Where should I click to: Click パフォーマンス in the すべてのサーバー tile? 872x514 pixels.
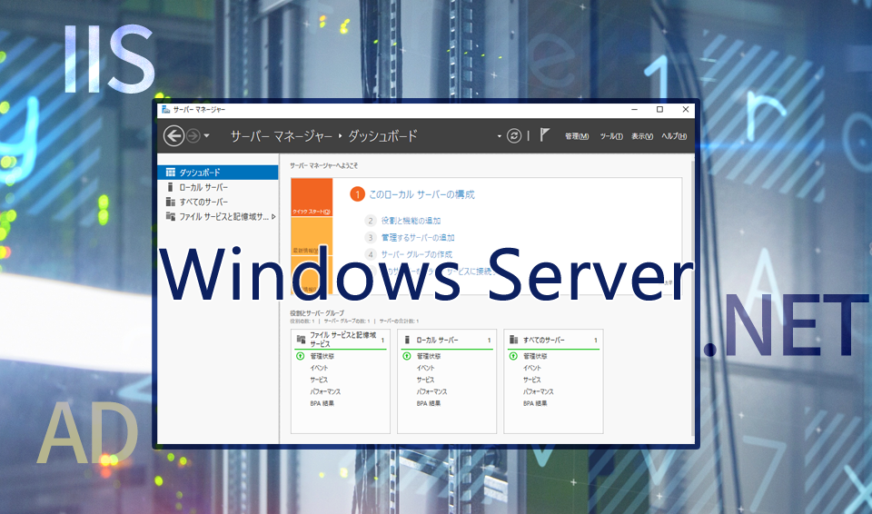[539, 391]
